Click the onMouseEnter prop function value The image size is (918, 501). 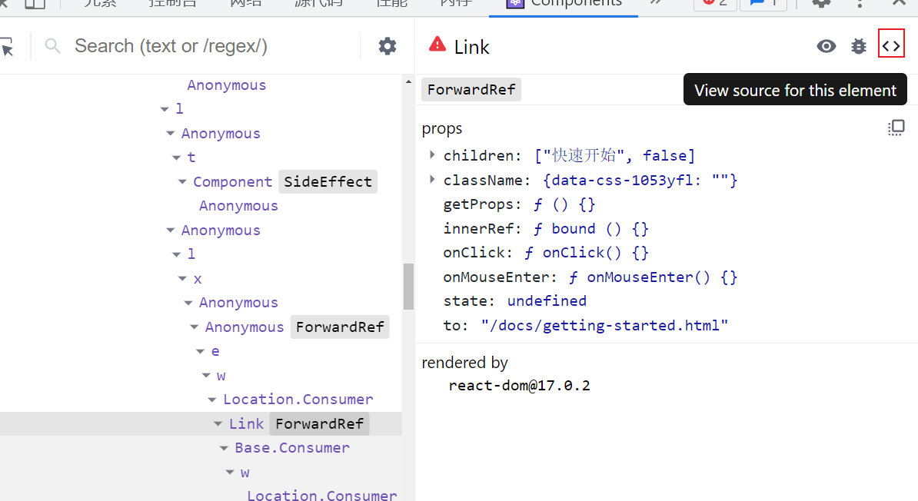click(x=653, y=277)
